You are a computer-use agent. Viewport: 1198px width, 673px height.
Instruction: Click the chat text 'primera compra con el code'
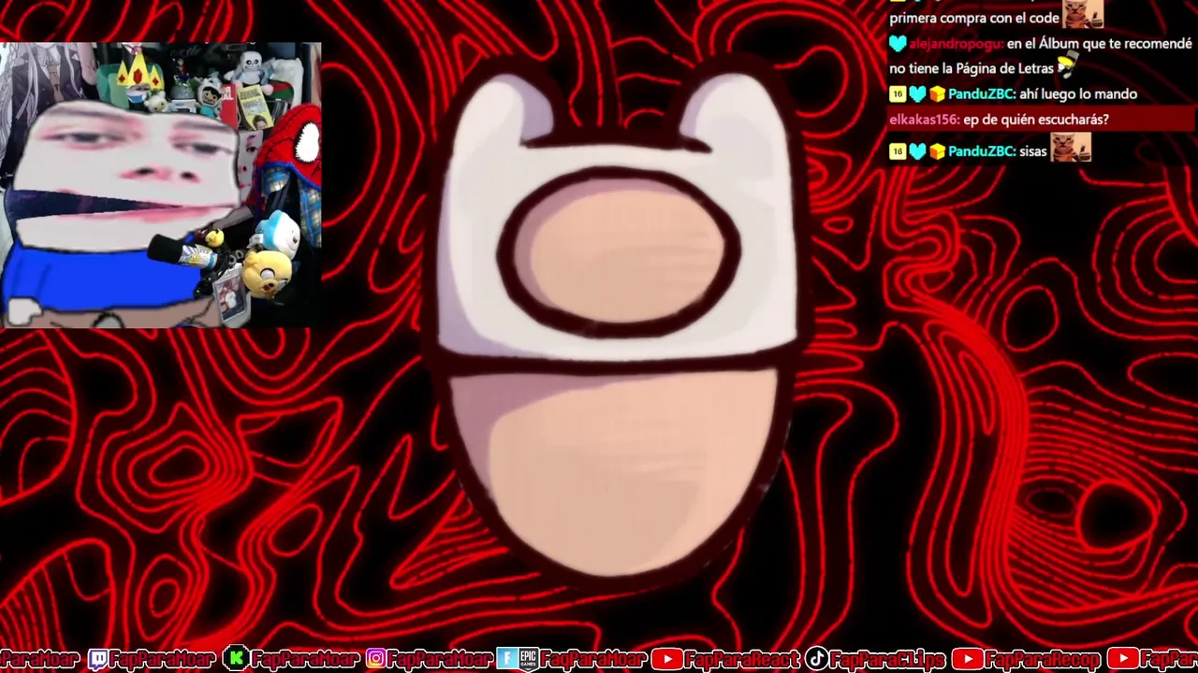pyautogui.click(x=974, y=18)
